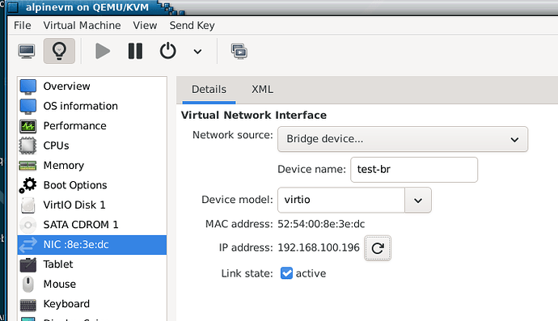Click IP address 192.168.100.196 value

pyautogui.click(x=319, y=247)
